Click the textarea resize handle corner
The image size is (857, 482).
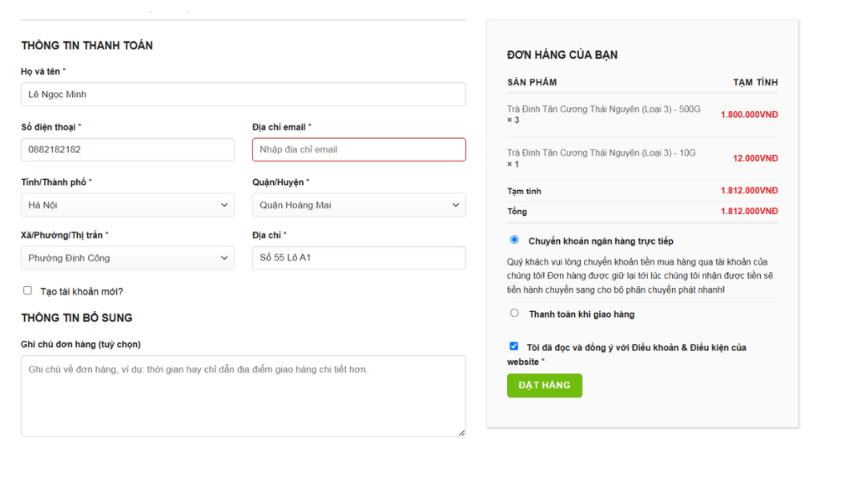tap(462, 433)
